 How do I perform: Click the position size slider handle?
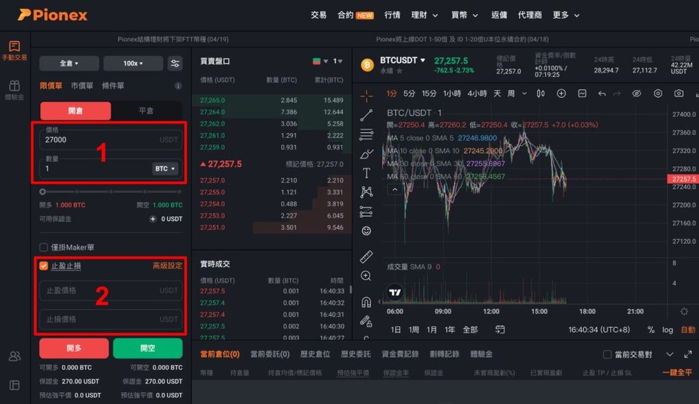tap(43, 192)
